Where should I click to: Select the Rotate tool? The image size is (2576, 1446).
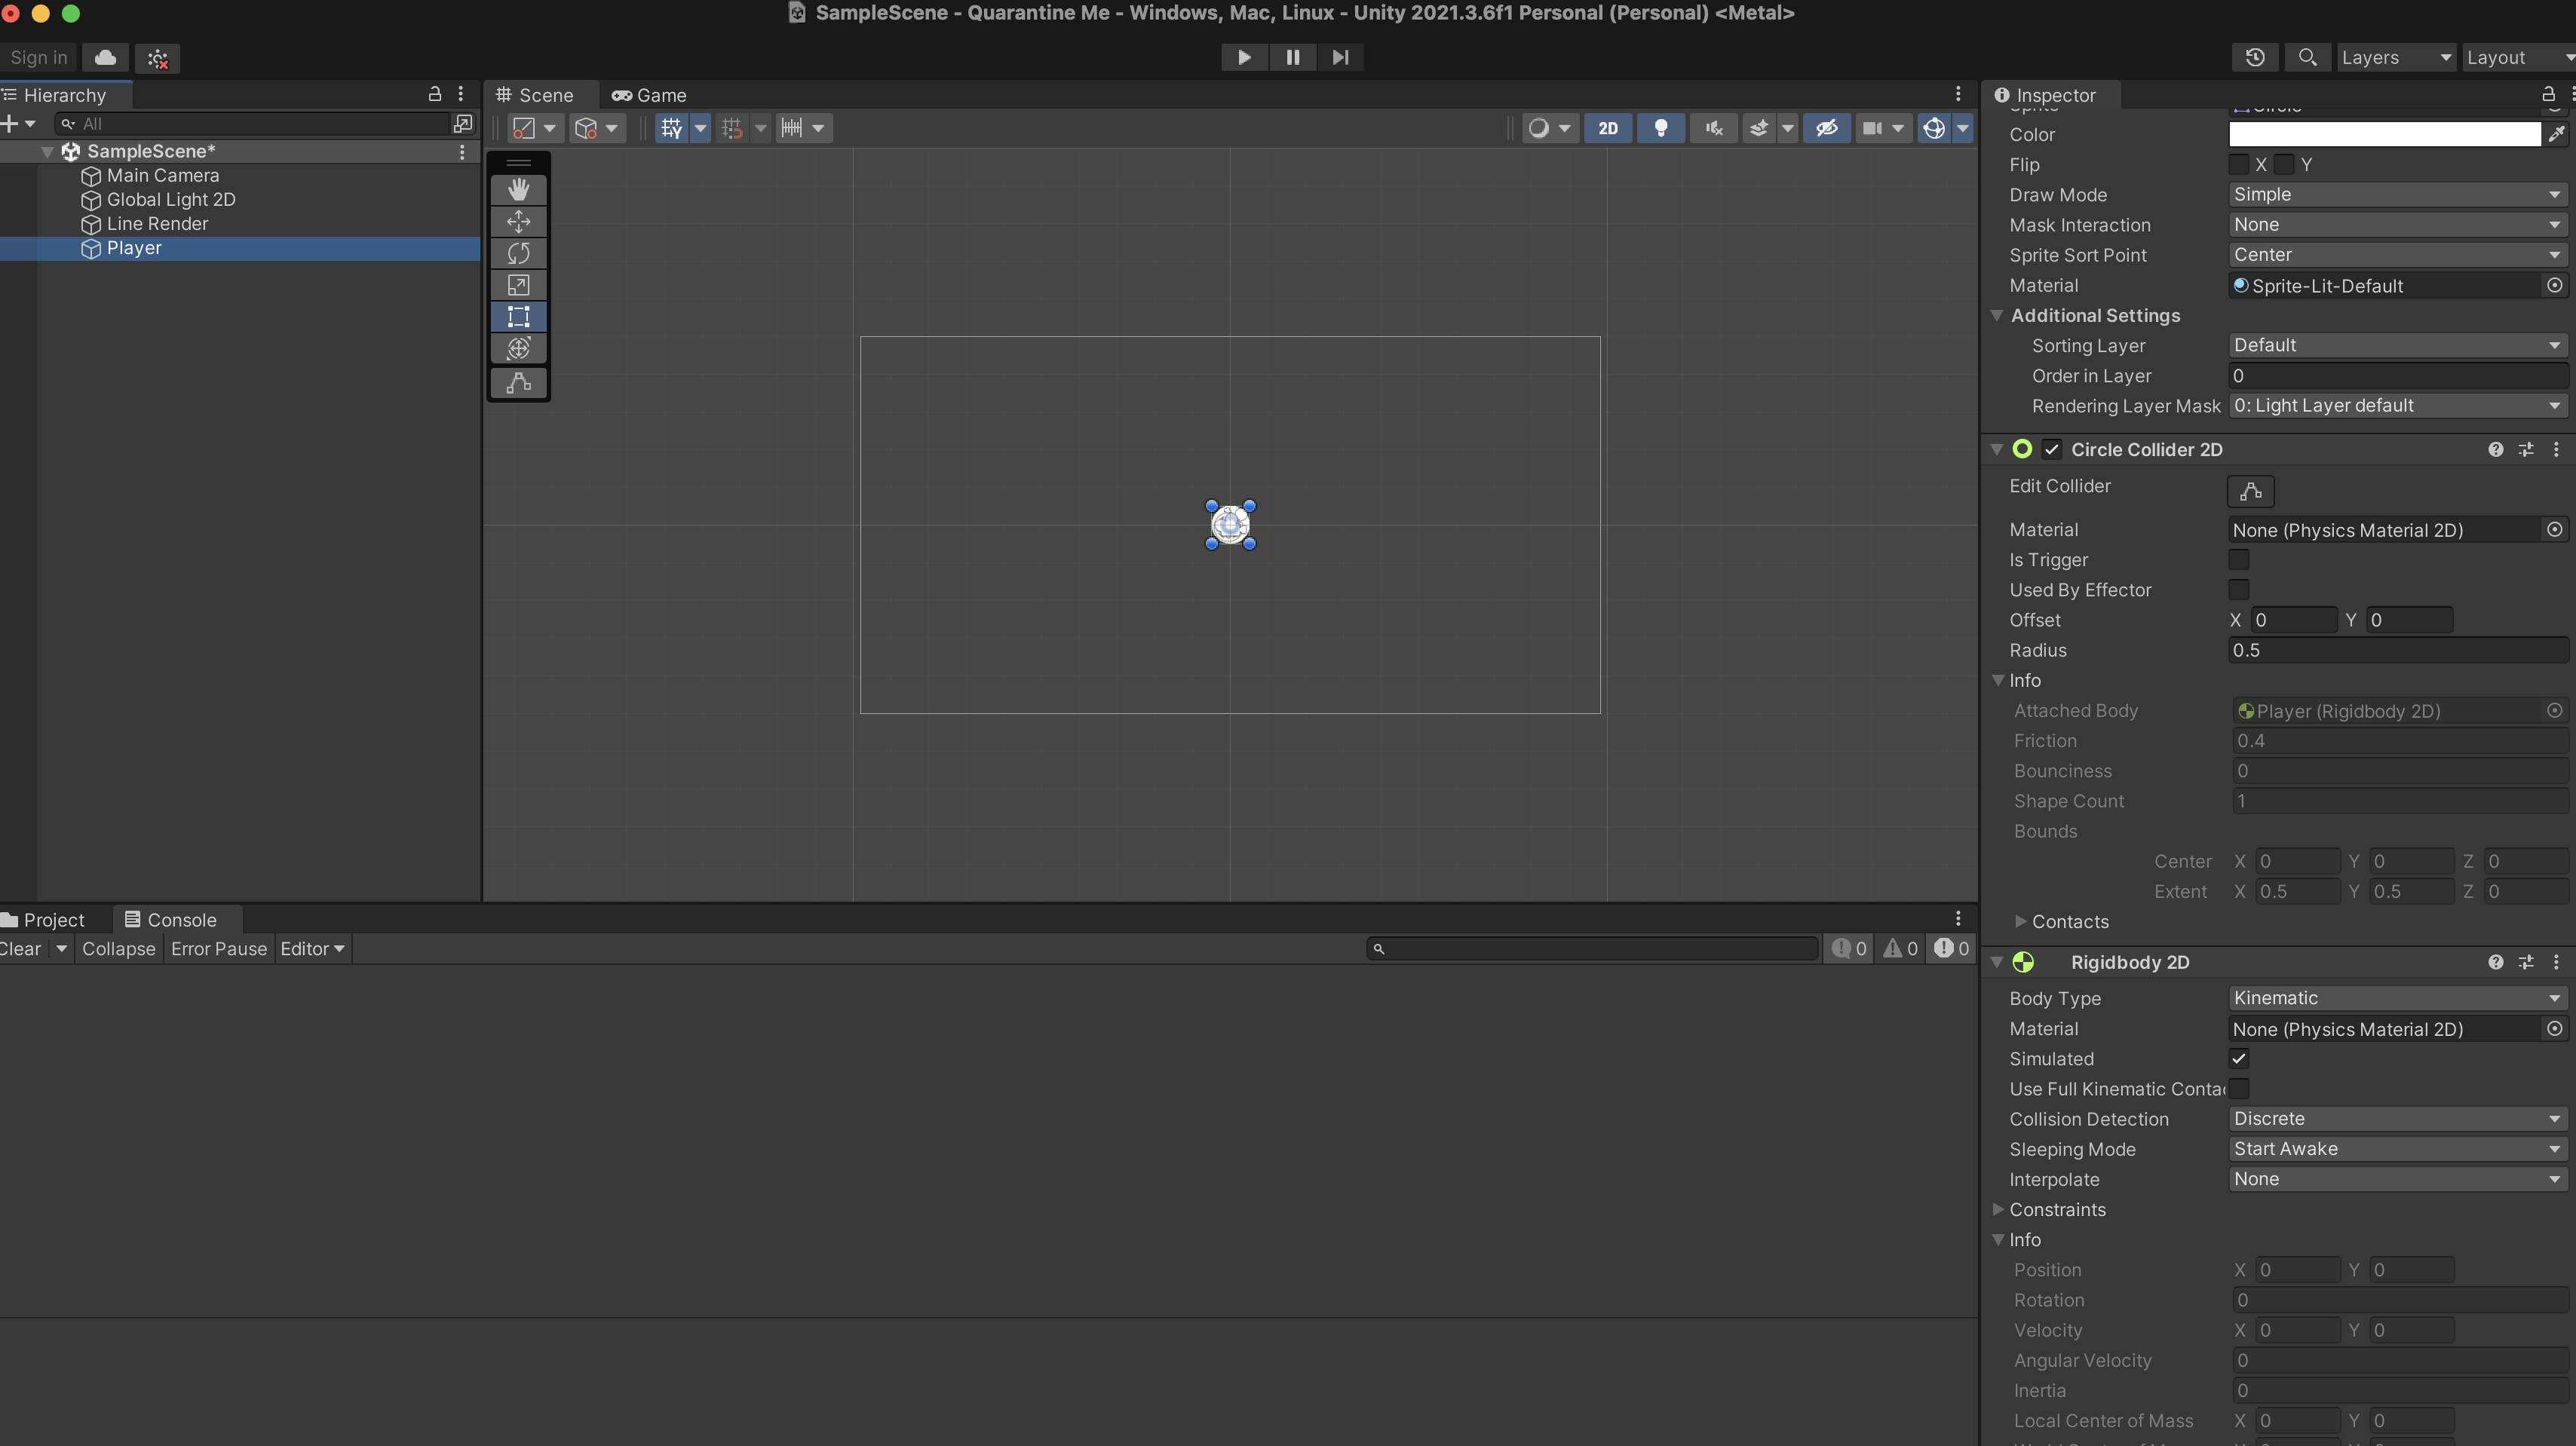[x=518, y=253]
